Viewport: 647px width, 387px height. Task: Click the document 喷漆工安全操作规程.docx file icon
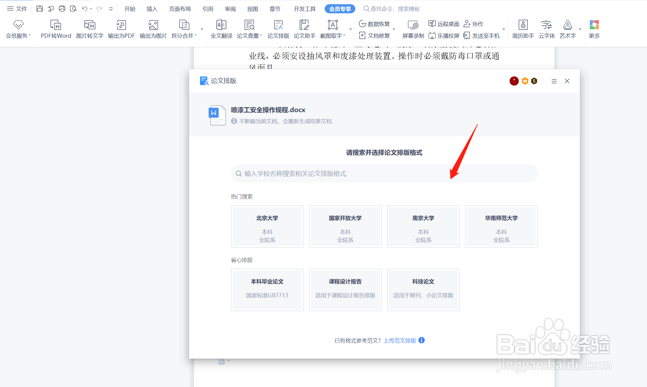point(217,115)
